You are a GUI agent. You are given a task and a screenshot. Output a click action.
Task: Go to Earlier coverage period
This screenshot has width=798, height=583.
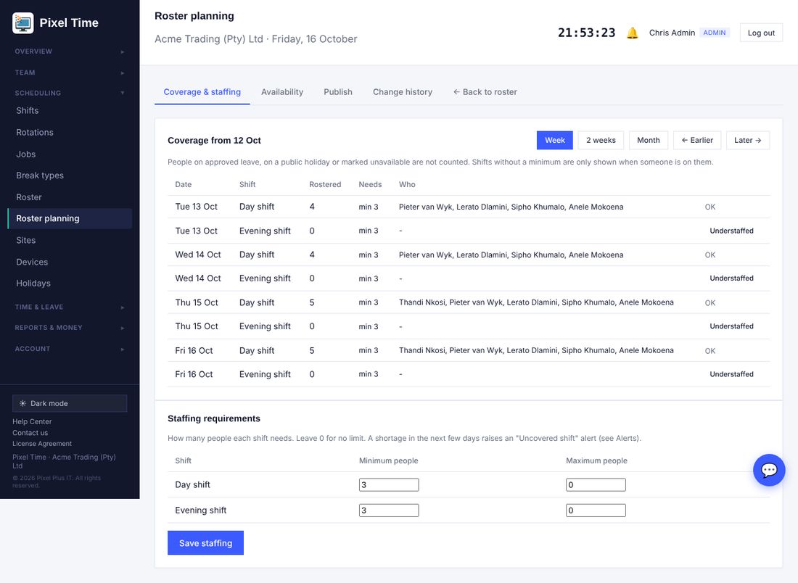click(x=697, y=141)
